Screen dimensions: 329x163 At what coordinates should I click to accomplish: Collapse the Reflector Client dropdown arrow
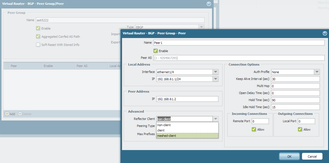(x=215, y=119)
